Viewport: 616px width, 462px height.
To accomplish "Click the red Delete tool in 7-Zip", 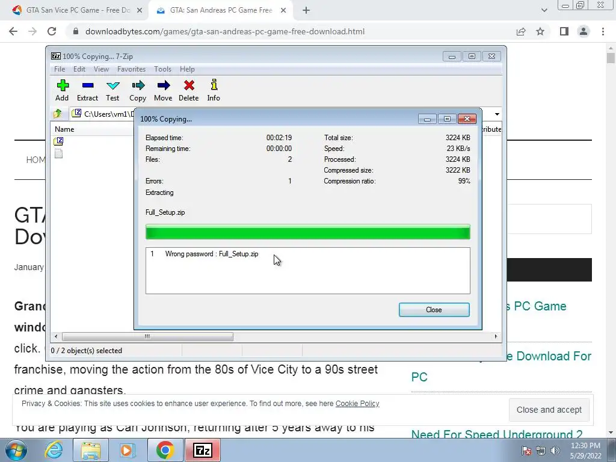I will tap(188, 90).
